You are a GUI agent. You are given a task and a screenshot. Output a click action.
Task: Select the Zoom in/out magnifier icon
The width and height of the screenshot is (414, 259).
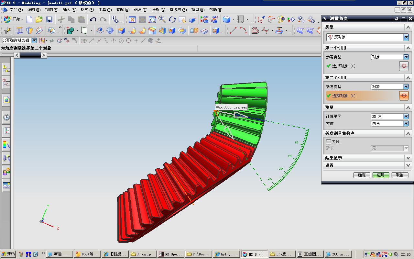[x=162, y=20]
